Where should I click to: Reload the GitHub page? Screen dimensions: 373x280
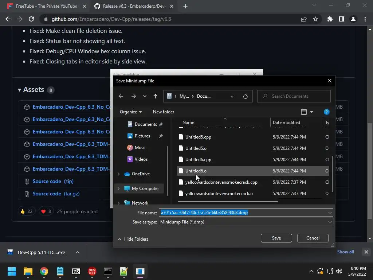click(31, 19)
